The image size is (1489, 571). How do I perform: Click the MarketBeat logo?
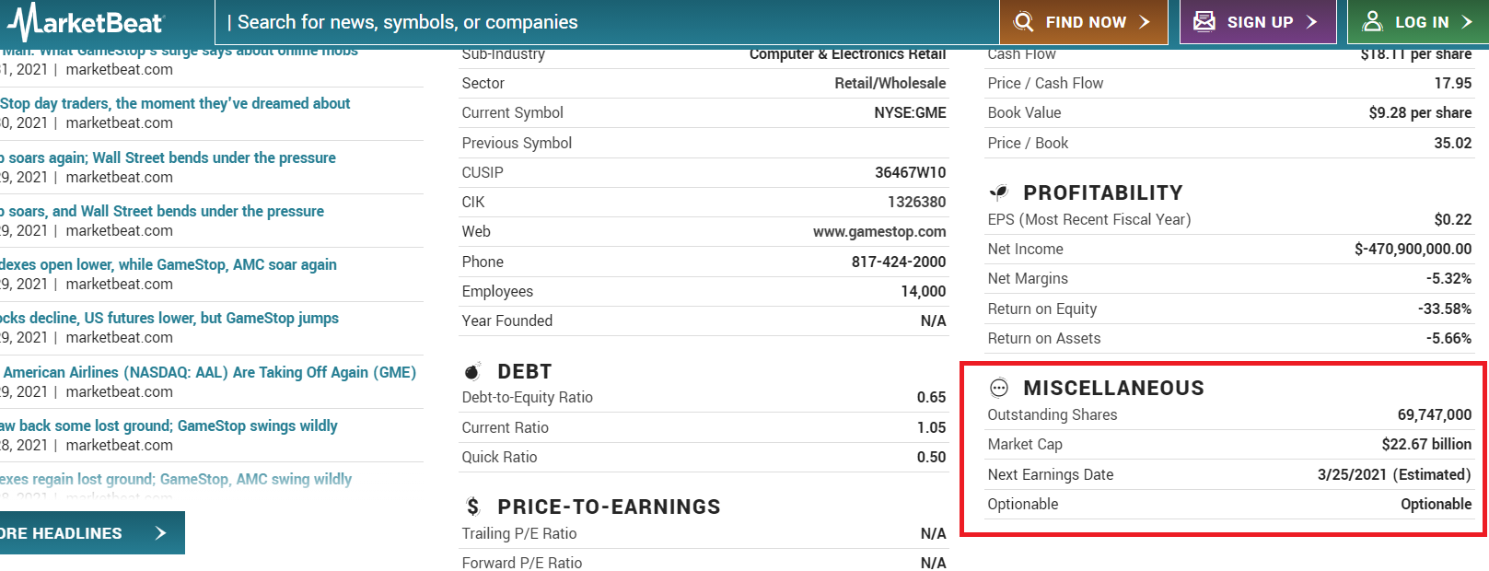tap(85, 22)
